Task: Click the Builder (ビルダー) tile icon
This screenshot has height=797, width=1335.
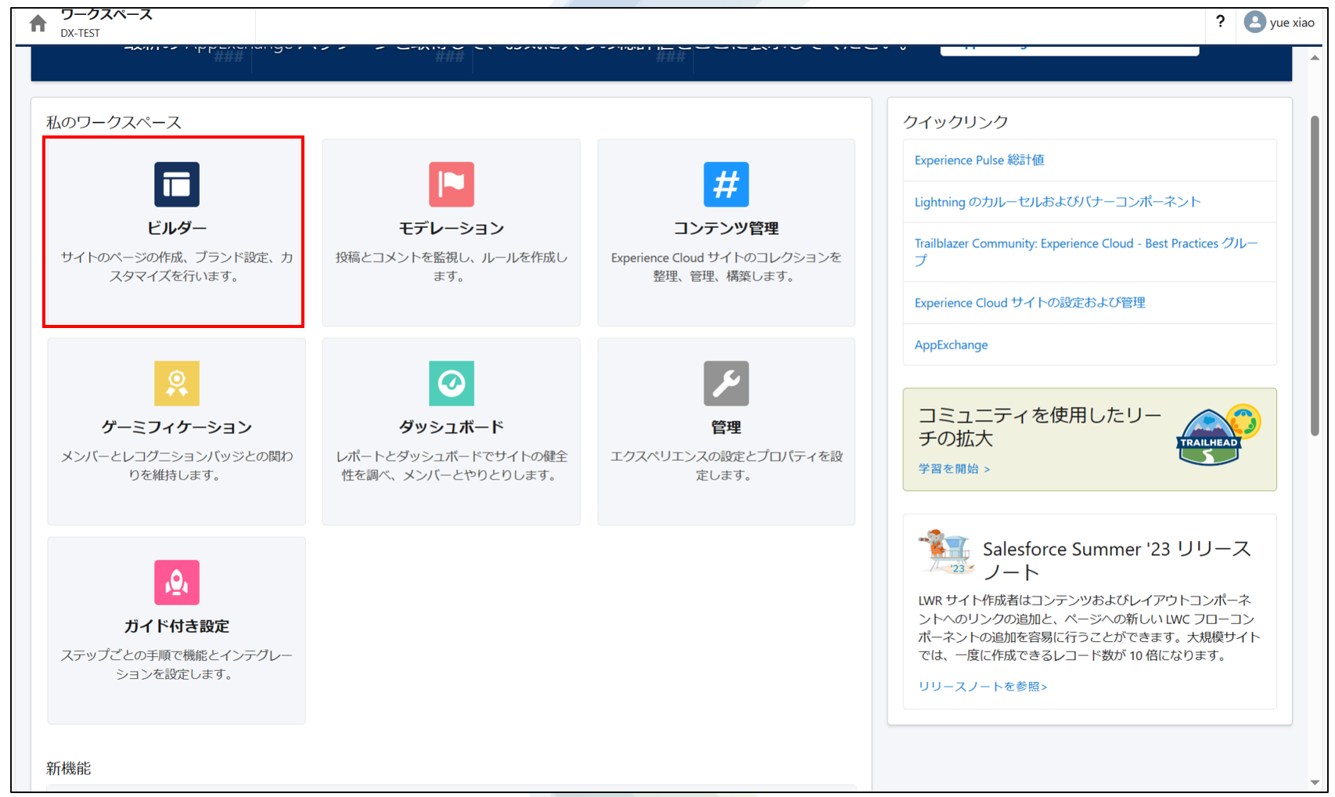Action: 177,184
